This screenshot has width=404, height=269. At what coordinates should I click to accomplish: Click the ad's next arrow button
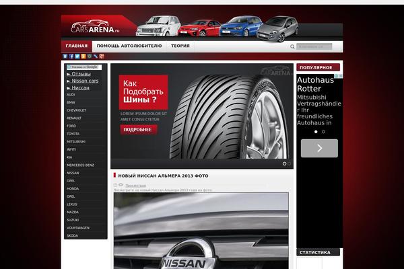(x=319, y=148)
